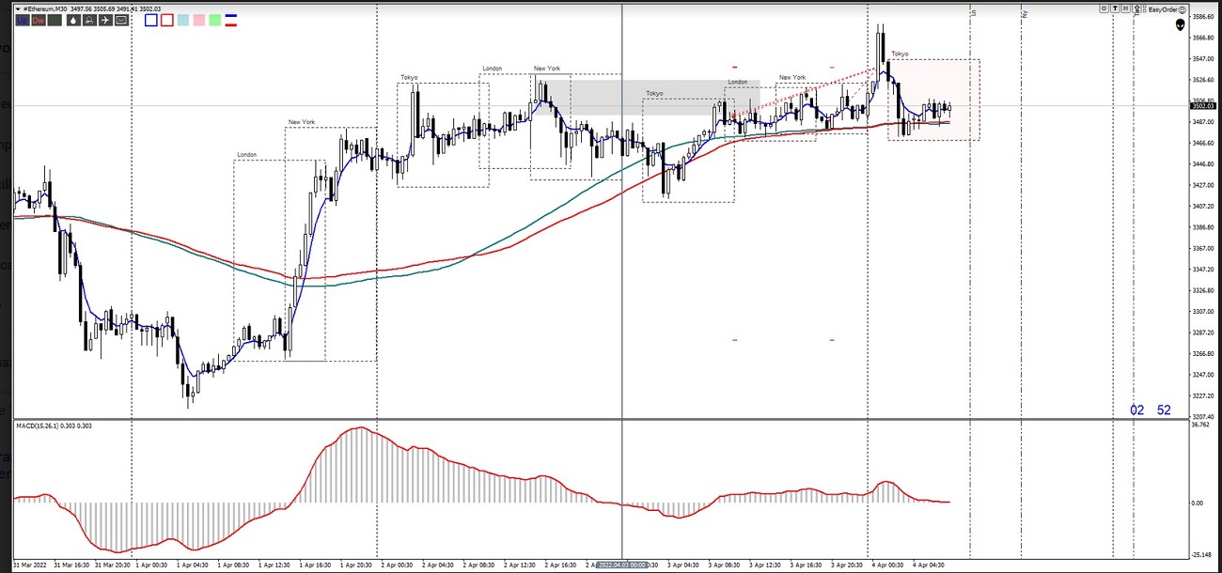Pick the light blue color swatch

pyautogui.click(x=183, y=20)
